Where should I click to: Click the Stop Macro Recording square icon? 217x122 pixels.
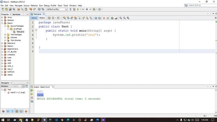[x=108, y=18]
